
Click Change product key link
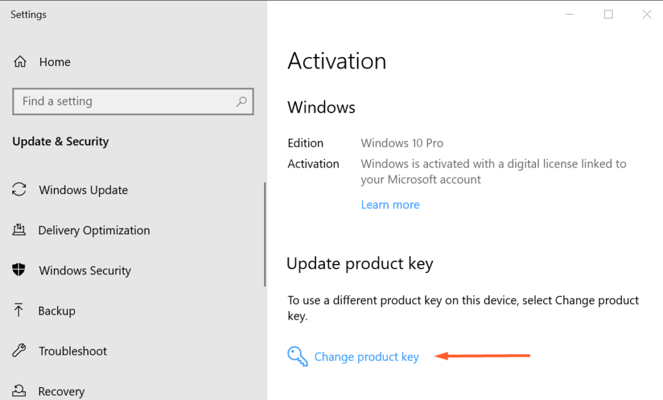pyautogui.click(x=366, y=357)
